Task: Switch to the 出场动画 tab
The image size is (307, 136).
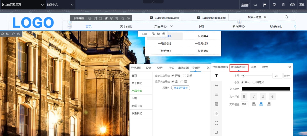Action: [183, 68]
